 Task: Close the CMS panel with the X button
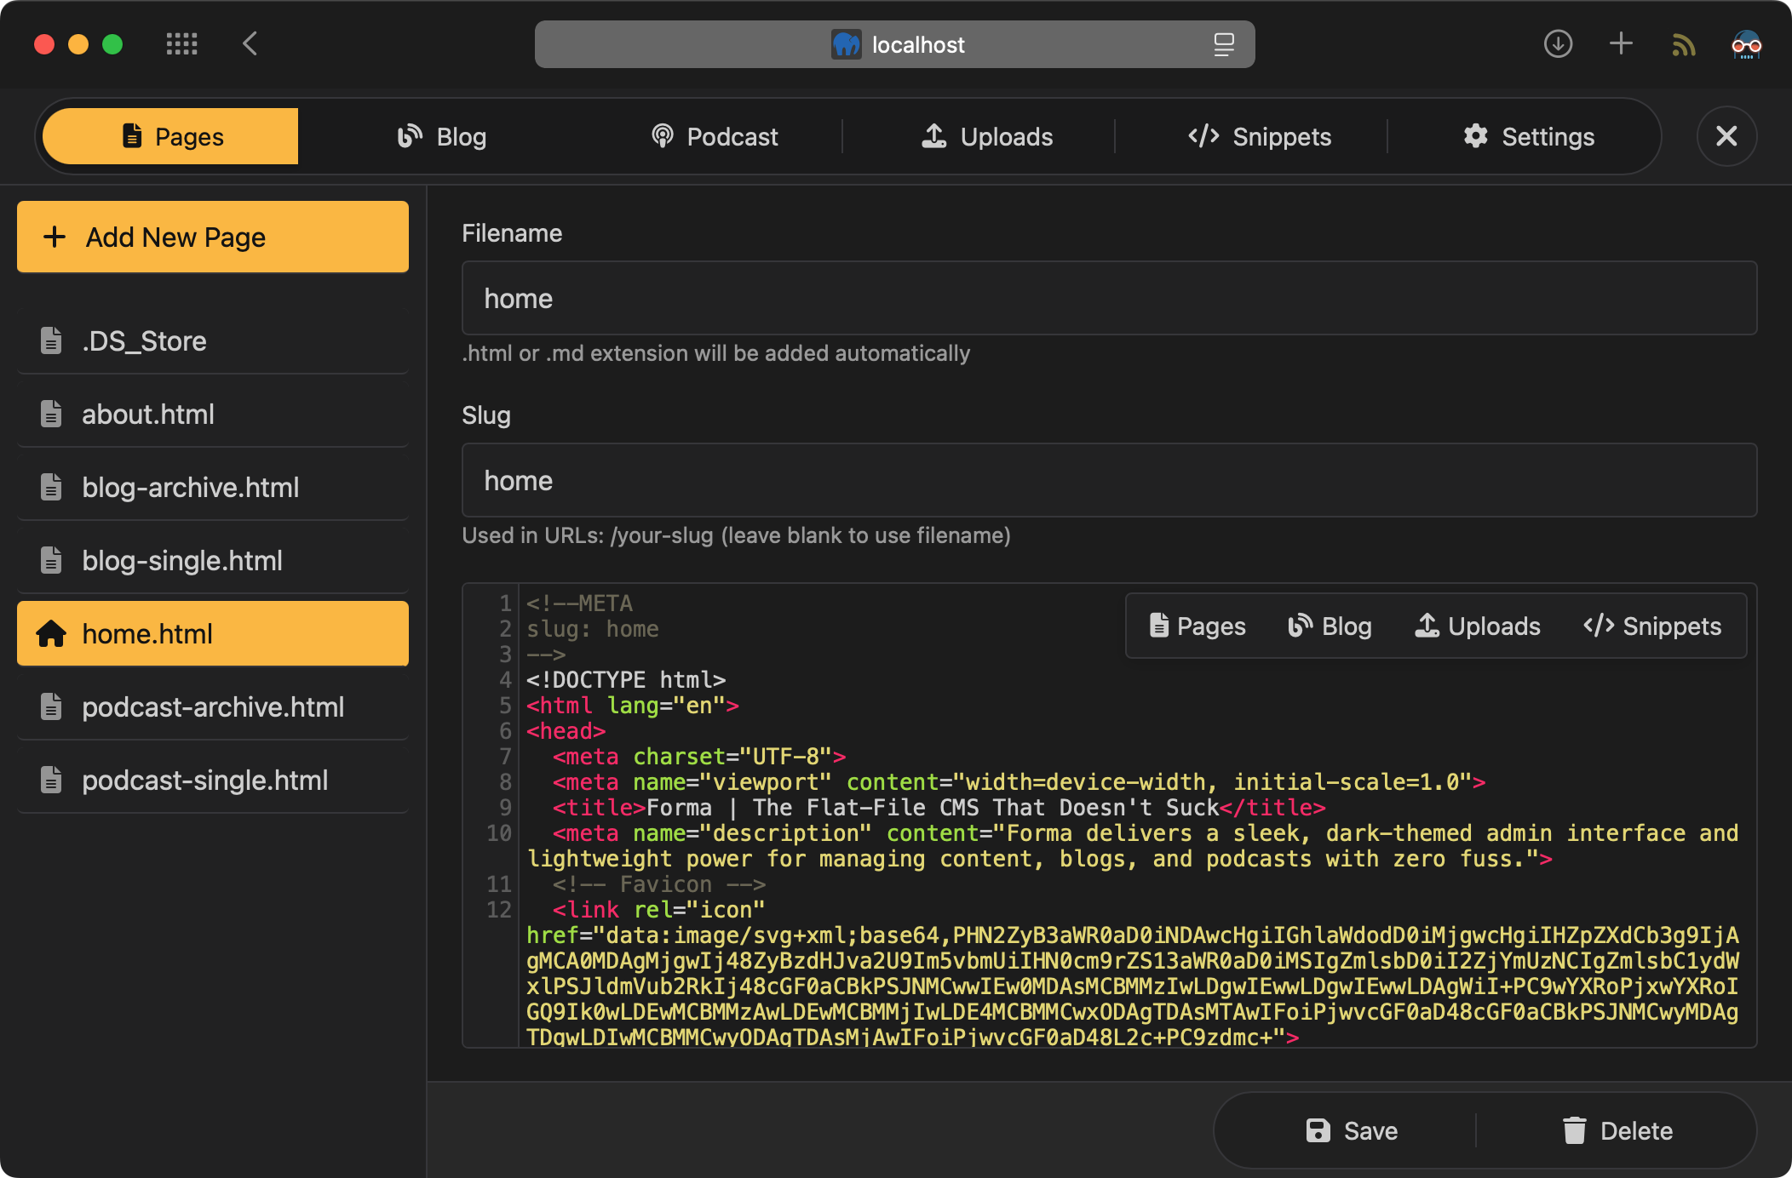coord(1726,136)
